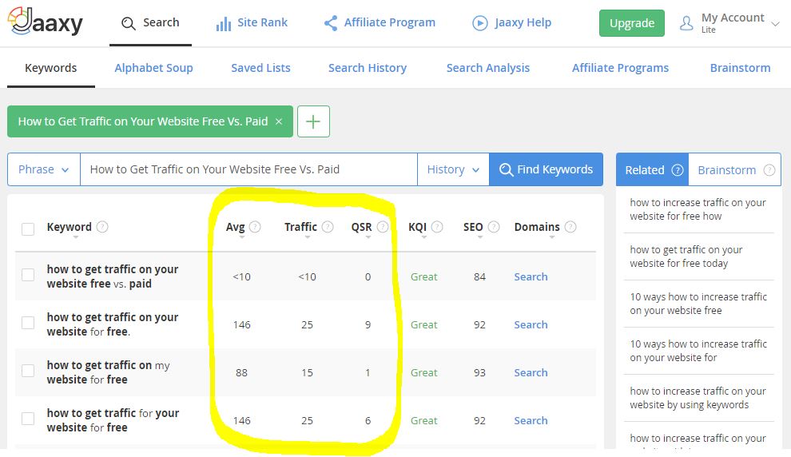Open the Brainstorm tab in sub-navigation
Image resolution: width=791 pixels, height=457 pixels.
tap(740, 68)
